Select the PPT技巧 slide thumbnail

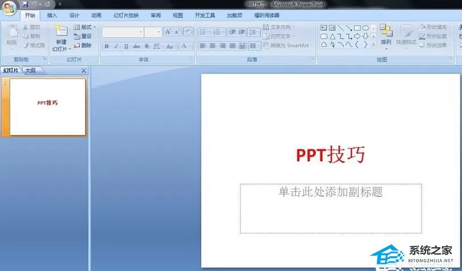pyautogui.click(x=47, y=107)
